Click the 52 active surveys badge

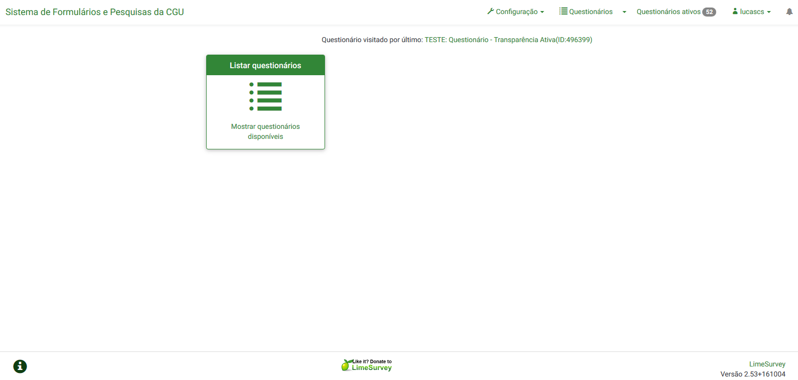point(709,12)
